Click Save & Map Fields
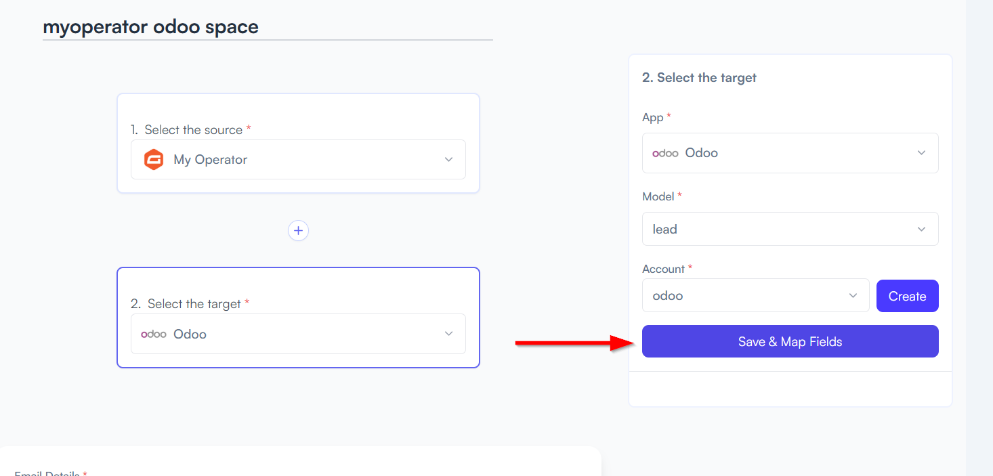Viewport: 993px width, 476px height. click(790, 341)
